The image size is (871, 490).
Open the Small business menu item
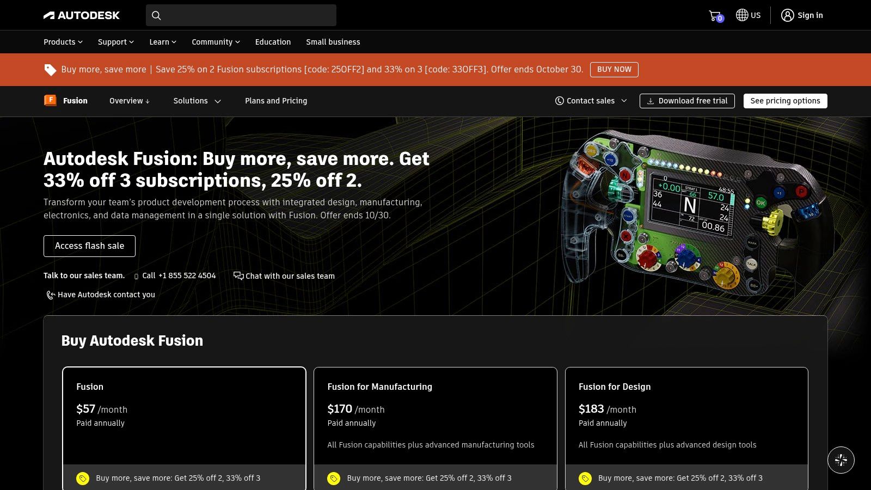(x=333, y=42)
